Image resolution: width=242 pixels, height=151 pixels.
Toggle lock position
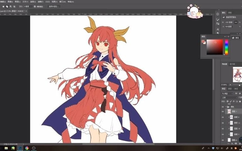[x=234, y=102]
